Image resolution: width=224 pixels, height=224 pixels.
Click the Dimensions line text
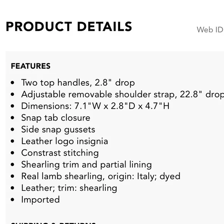pos(95,106)
